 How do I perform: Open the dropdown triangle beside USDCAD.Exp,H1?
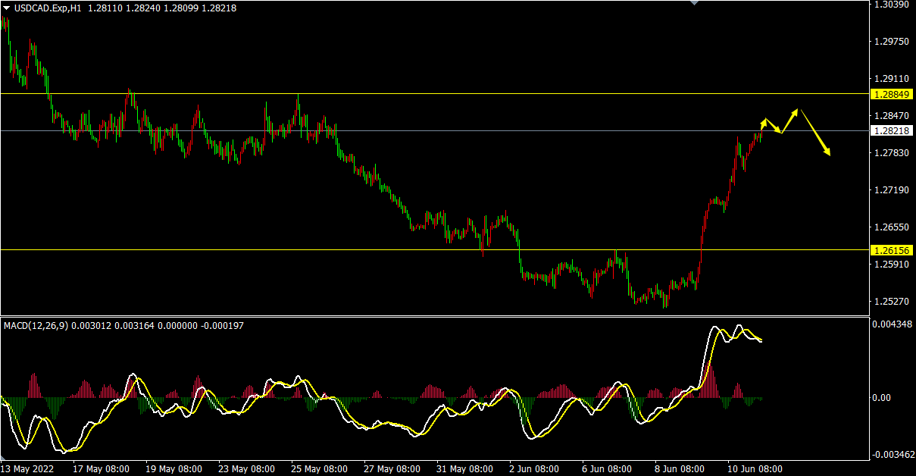click(x=7, y=8)
